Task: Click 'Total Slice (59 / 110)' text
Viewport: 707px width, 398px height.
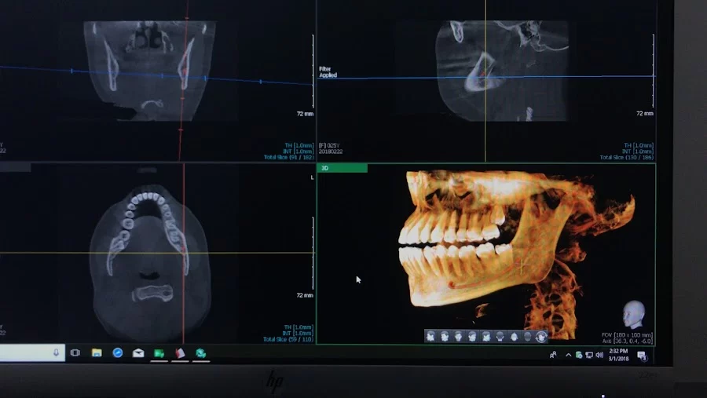Action: [288, 339]
